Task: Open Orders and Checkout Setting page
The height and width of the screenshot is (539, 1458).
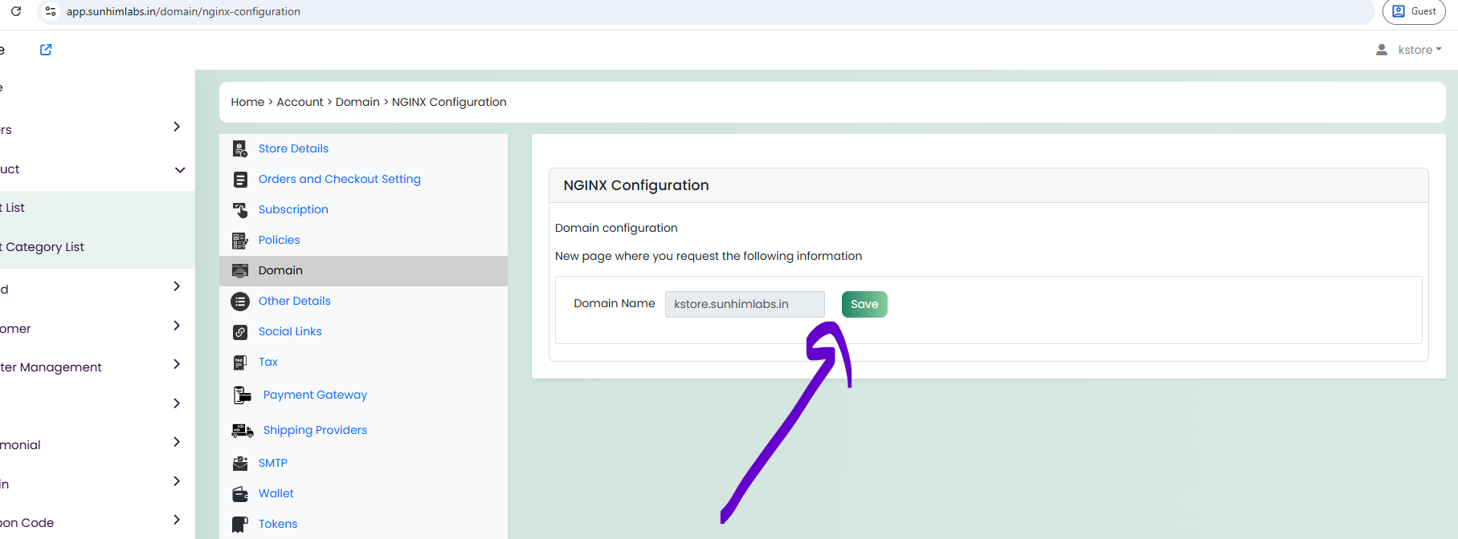Action: coord(340,179)
